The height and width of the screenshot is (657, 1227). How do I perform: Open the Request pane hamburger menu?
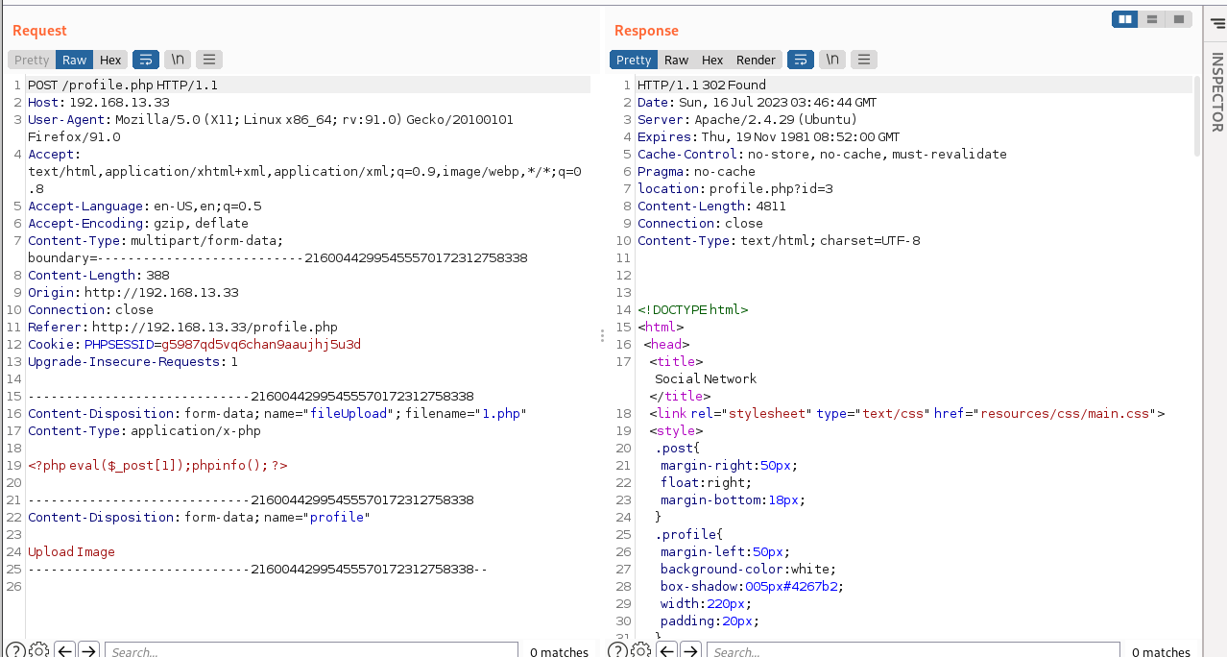coord(209,60)
